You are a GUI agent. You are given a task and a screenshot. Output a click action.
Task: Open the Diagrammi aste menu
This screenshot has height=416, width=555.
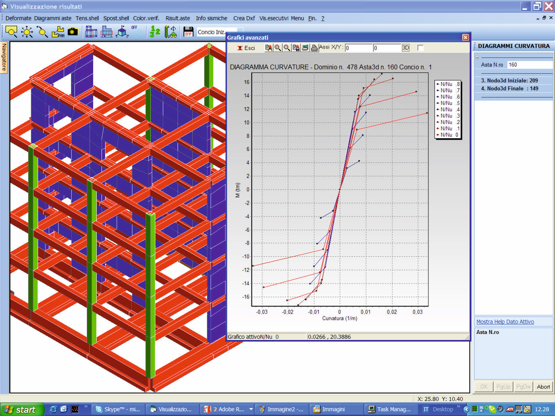coord(53,18)
